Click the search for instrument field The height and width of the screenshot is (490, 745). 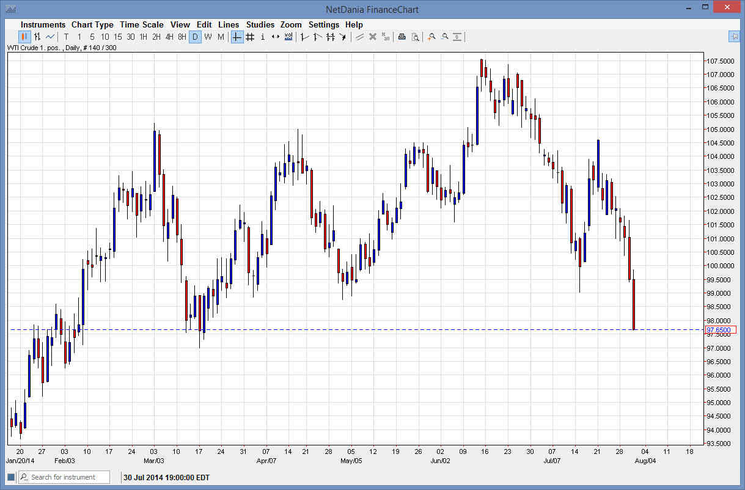coord(68,477)
